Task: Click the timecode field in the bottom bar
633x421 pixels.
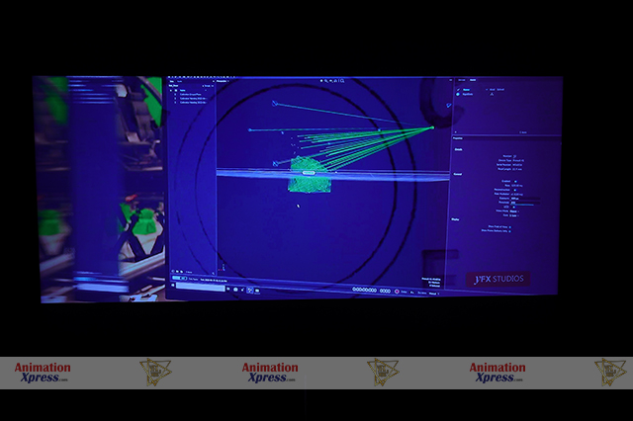Action: coord(364,291)
